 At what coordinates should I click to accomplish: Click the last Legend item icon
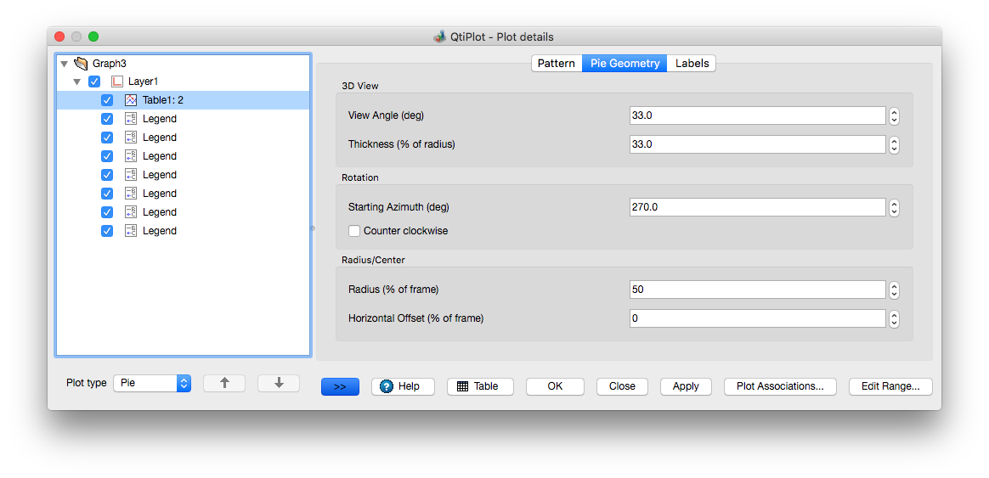click(x=131, y=231)
